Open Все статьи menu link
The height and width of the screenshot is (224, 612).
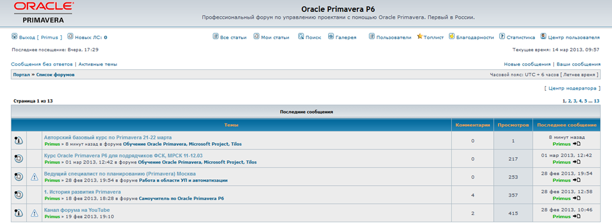(234, 38)
